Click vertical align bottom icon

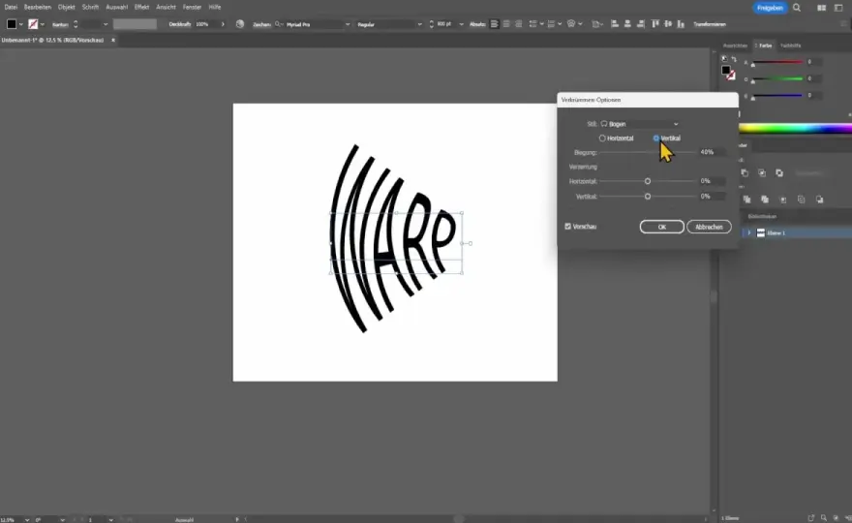(x=681, y=24)
